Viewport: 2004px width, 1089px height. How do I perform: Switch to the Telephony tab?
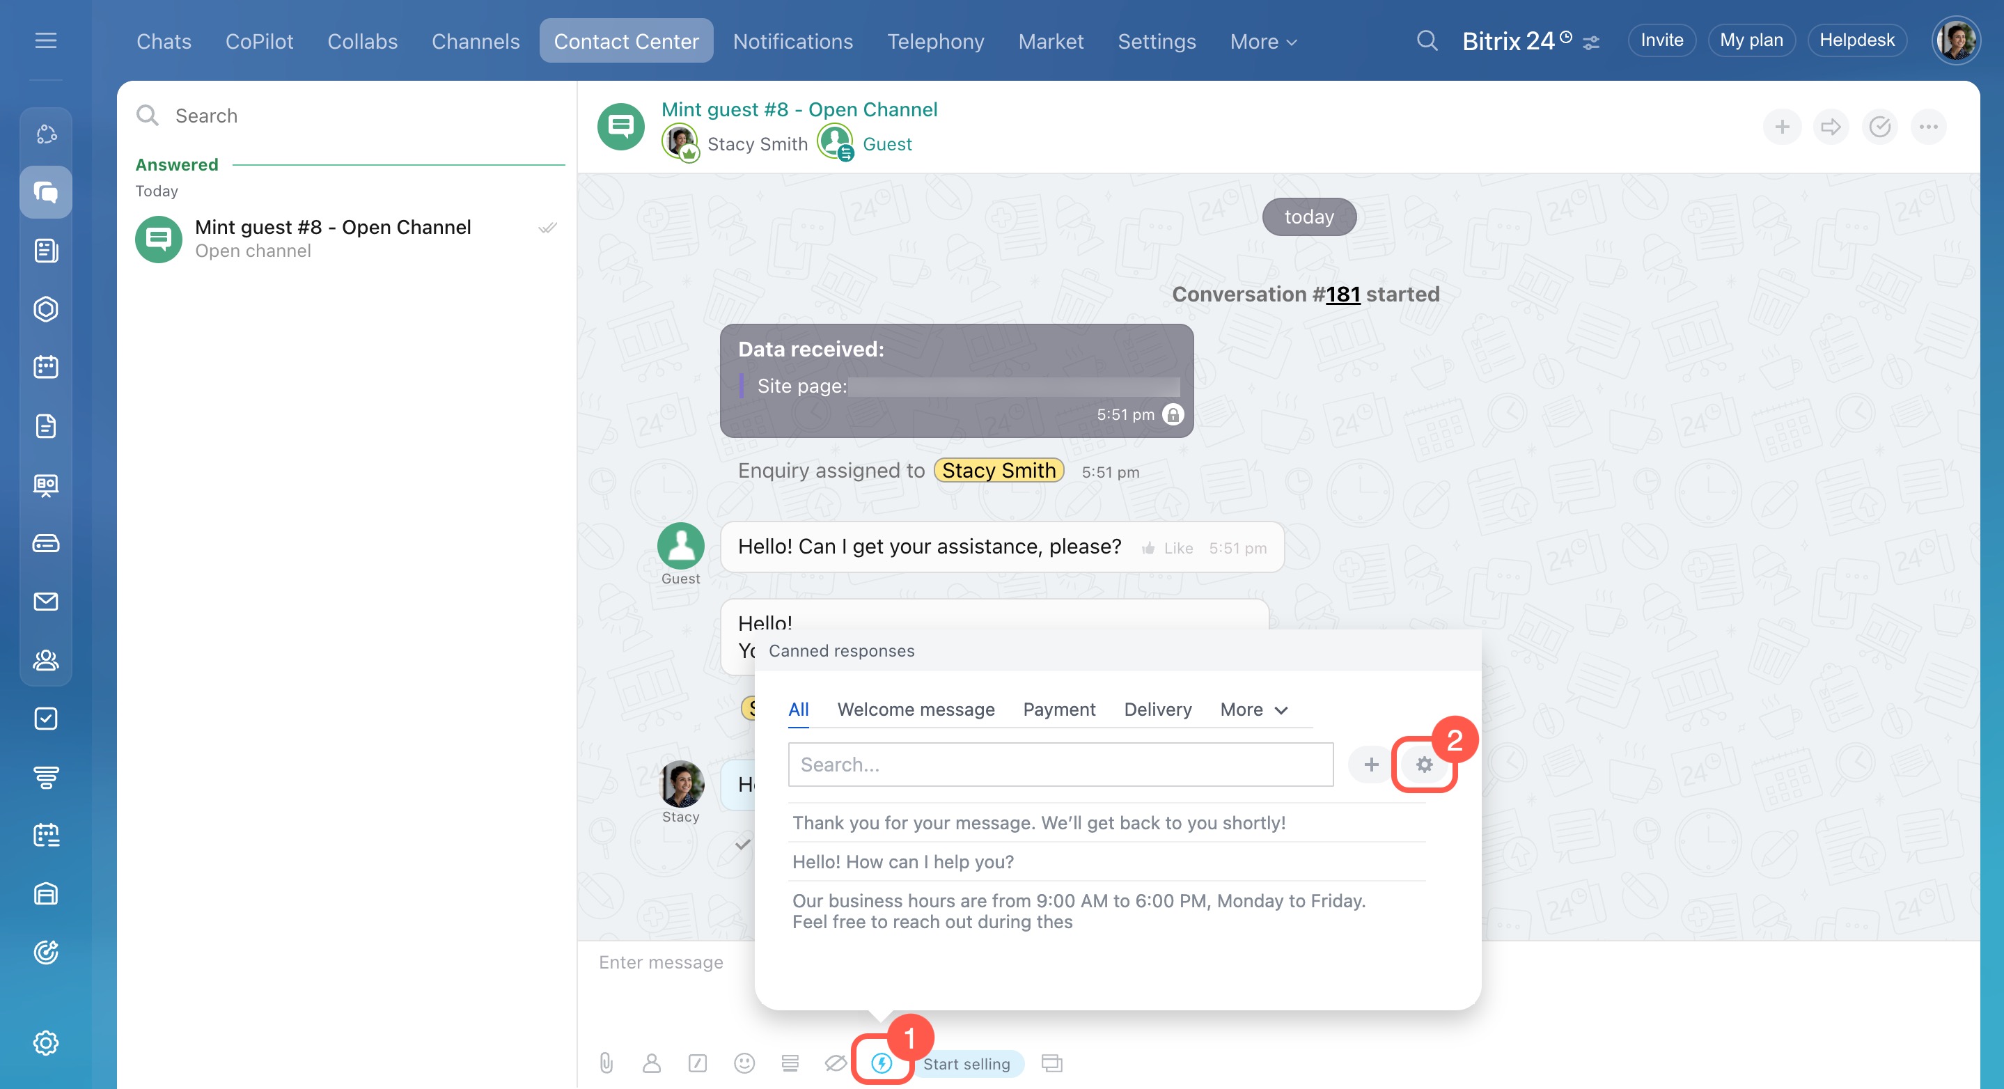(935, 41)
